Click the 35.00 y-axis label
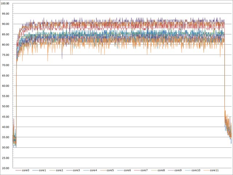This screenshot has width=233, height=175. click(x=7, y=137)
